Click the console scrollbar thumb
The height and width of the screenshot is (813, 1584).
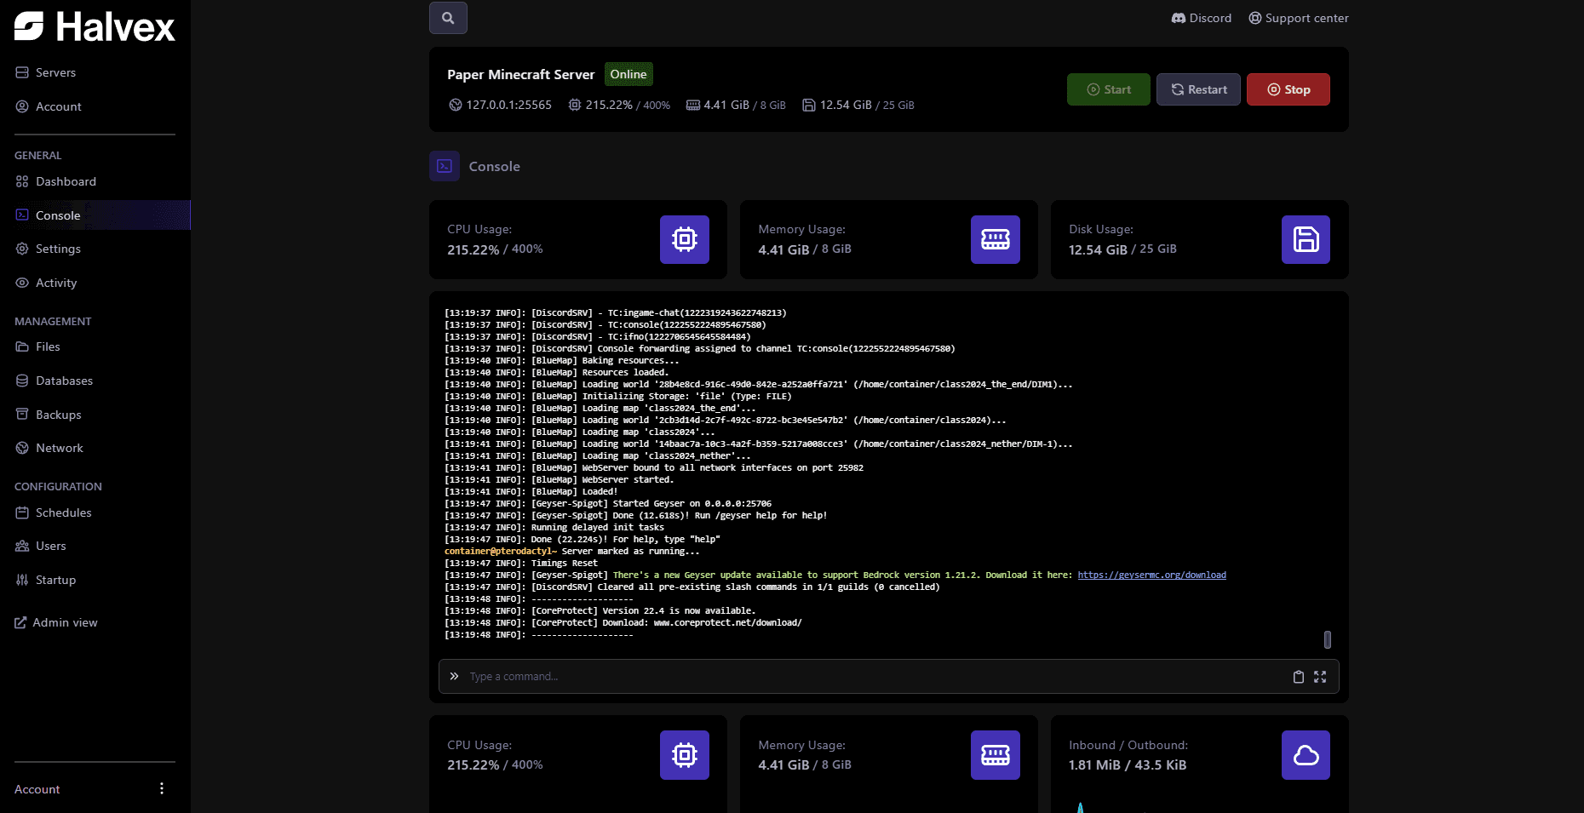point(1328,639)
